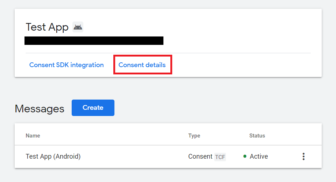The height and width of the screenshot is (182, 336).
Task: Click the blue Create button
Action: [x=93, y=108]
